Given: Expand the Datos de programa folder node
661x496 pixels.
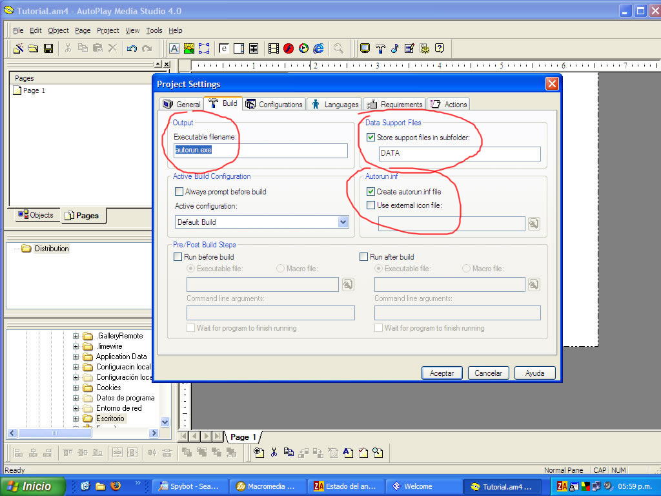Looking at the screenshot, I should (x=76, y=398).
